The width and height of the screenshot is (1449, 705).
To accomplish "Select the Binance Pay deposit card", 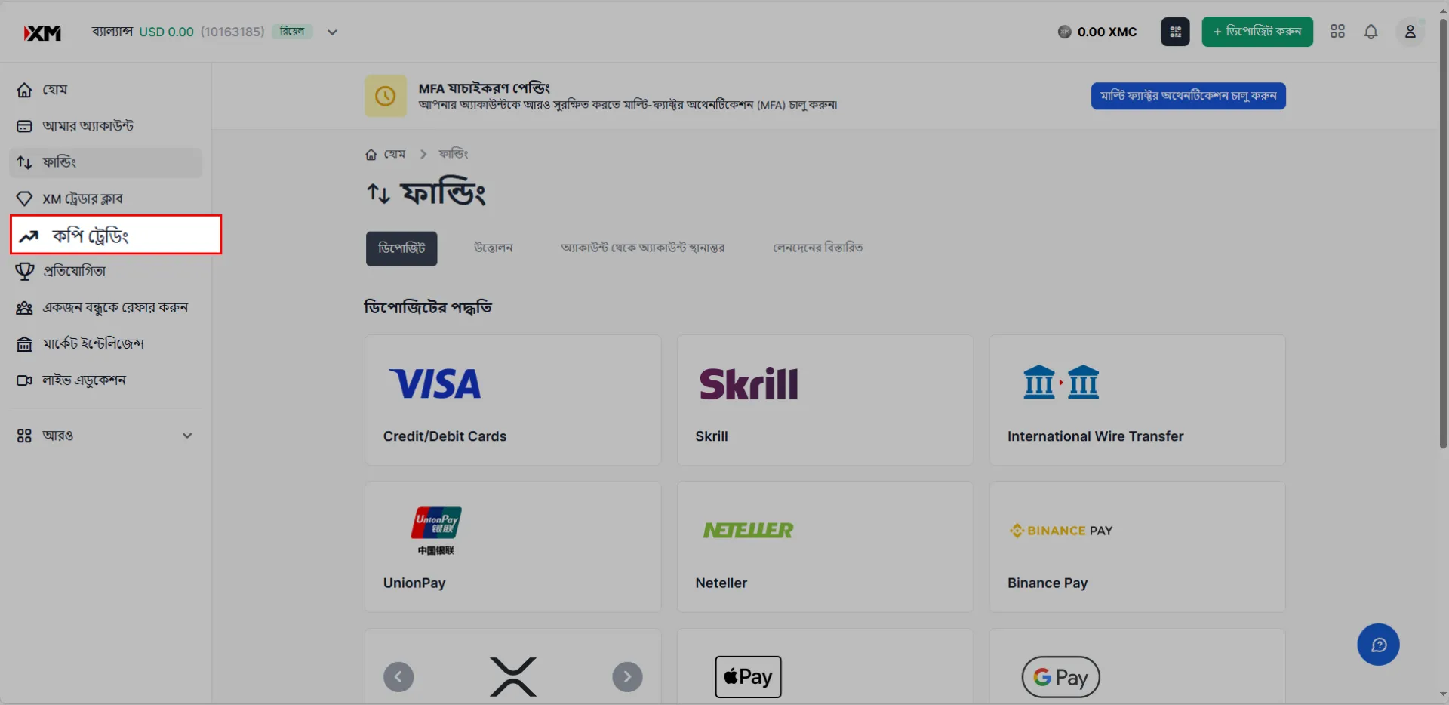I will 1137,547.
